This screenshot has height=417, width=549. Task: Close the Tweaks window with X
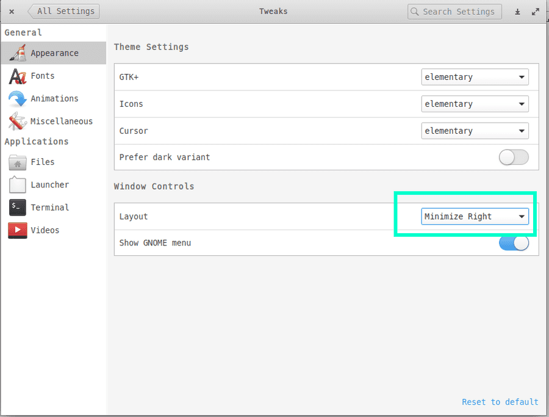point(12,12)
